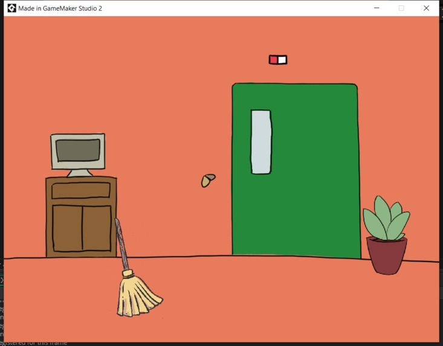Click the potted plant by the door
Screen dimensions: 443x346
(387, 235)
